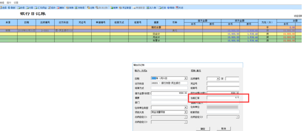
Task: Select the 期初余额 row cell
Action: [x=157, y=28]
